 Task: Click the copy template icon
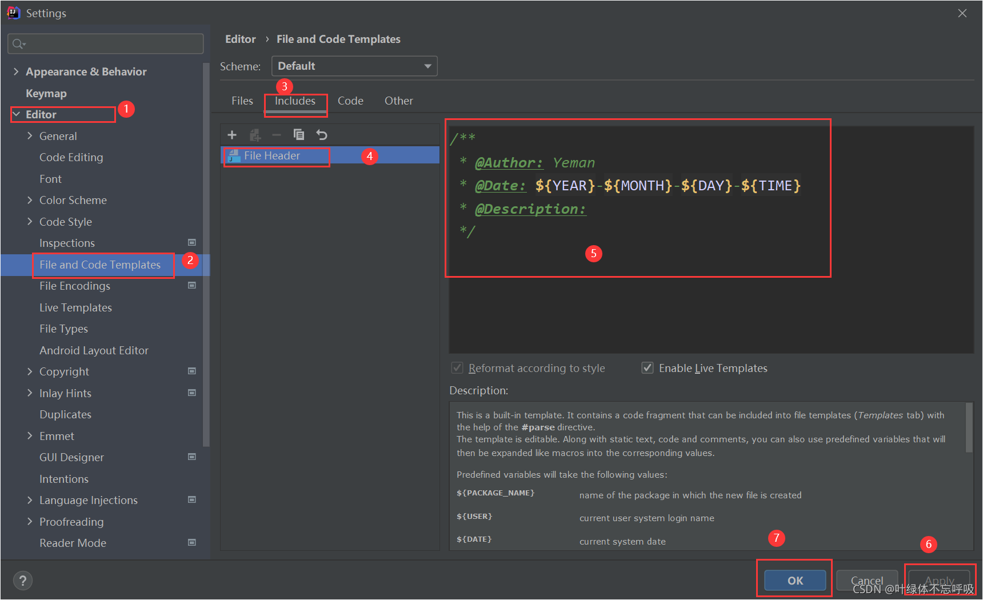click(299, 135)
